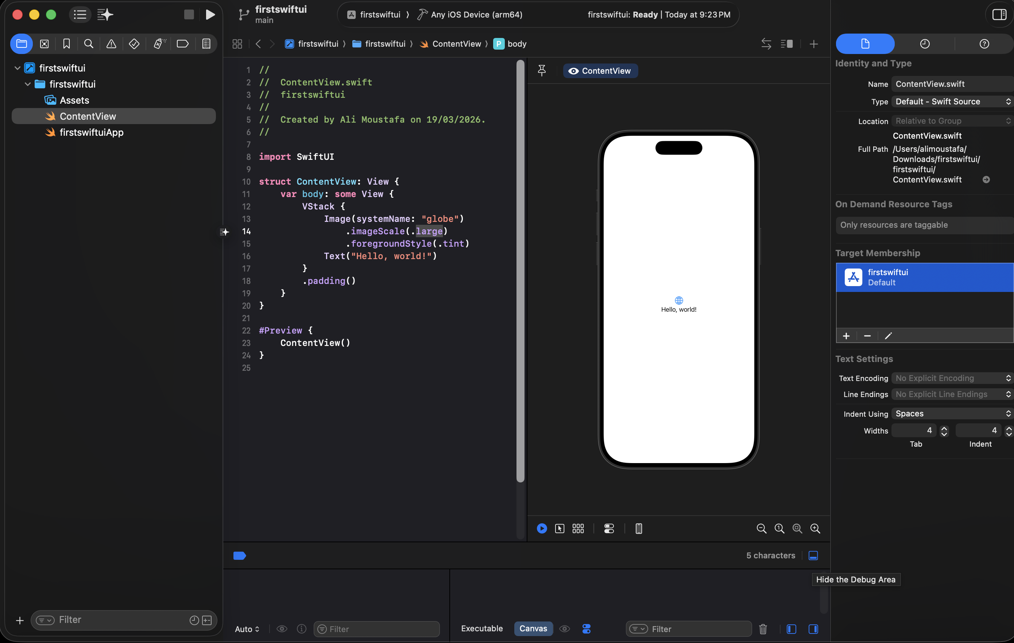Collapse the firstswiftui project root
The width and height of the screenshot is (1014, 643).
click(17, 68)
